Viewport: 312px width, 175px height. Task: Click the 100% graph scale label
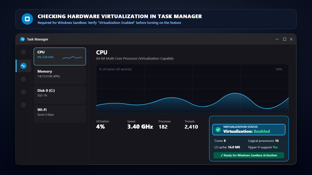click(x=278, y=69)
